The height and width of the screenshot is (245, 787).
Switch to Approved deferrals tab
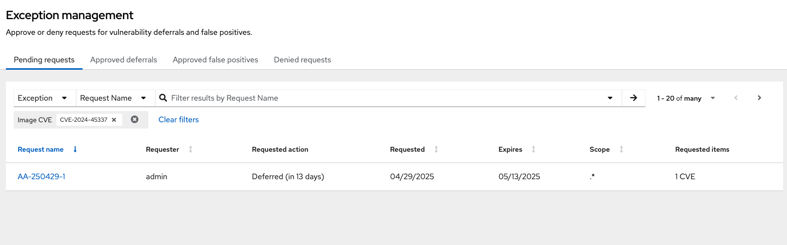[124, 60]
